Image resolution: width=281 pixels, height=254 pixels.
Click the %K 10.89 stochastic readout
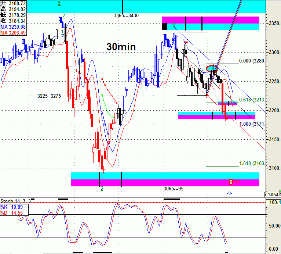pyautogui.click(x=14, y=207)
